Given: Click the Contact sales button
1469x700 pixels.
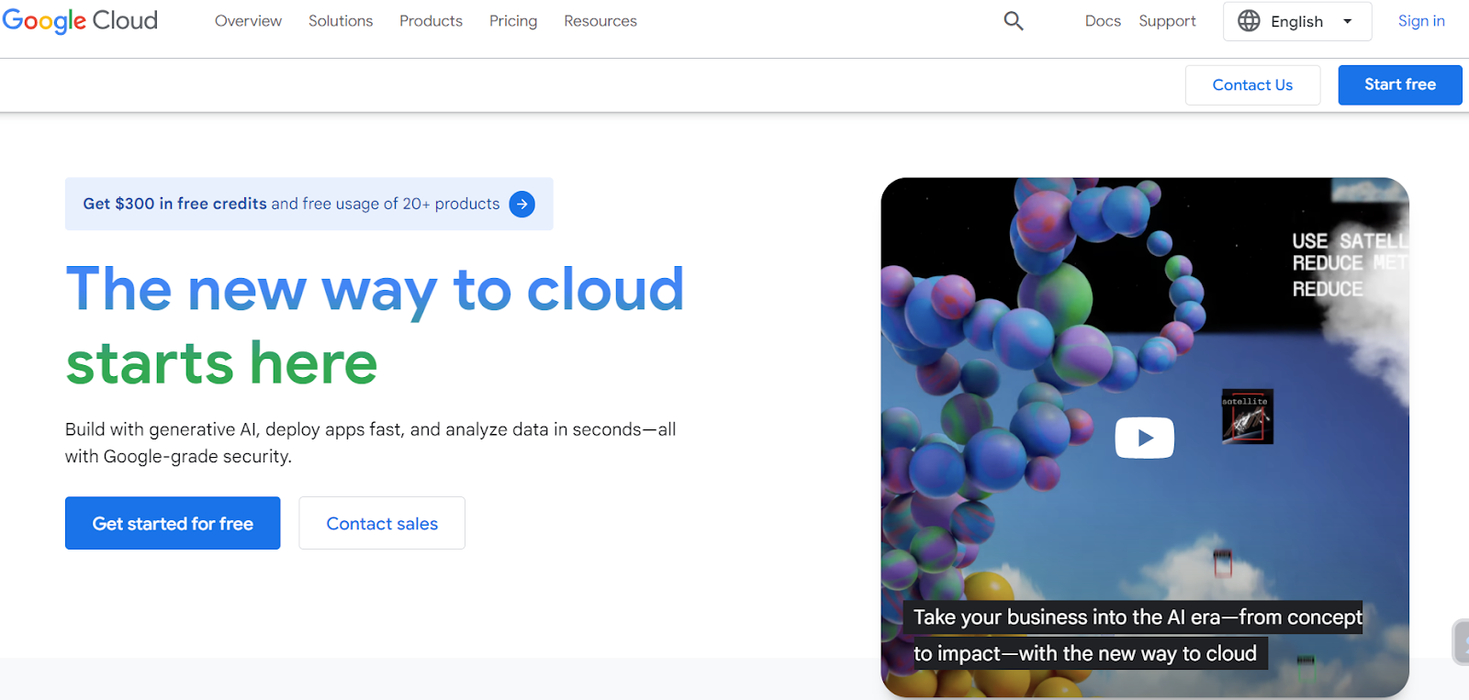Looking at the screenshot, I should 382,523.
